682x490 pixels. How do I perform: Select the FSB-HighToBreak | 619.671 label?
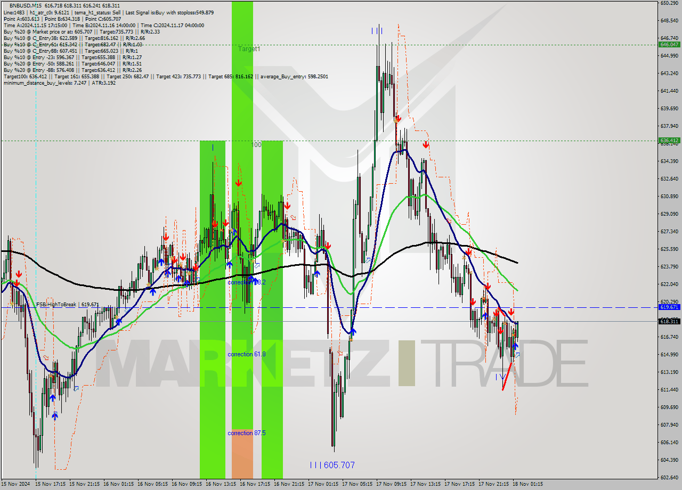pos(68,305)
